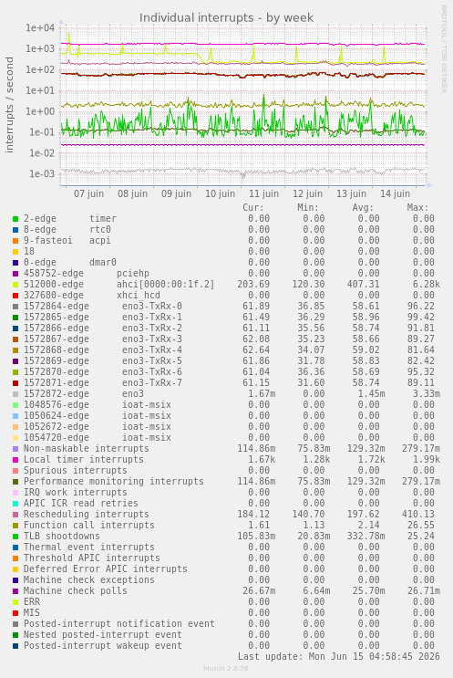
Task: Click the eno3-TxRx-3 legend label
Action: tap(152, 339)
